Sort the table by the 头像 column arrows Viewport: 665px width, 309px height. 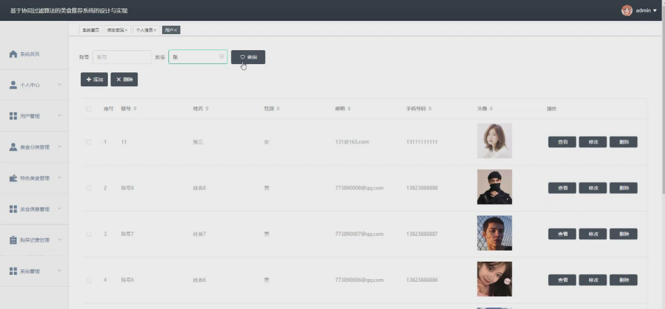pos(491,109)
